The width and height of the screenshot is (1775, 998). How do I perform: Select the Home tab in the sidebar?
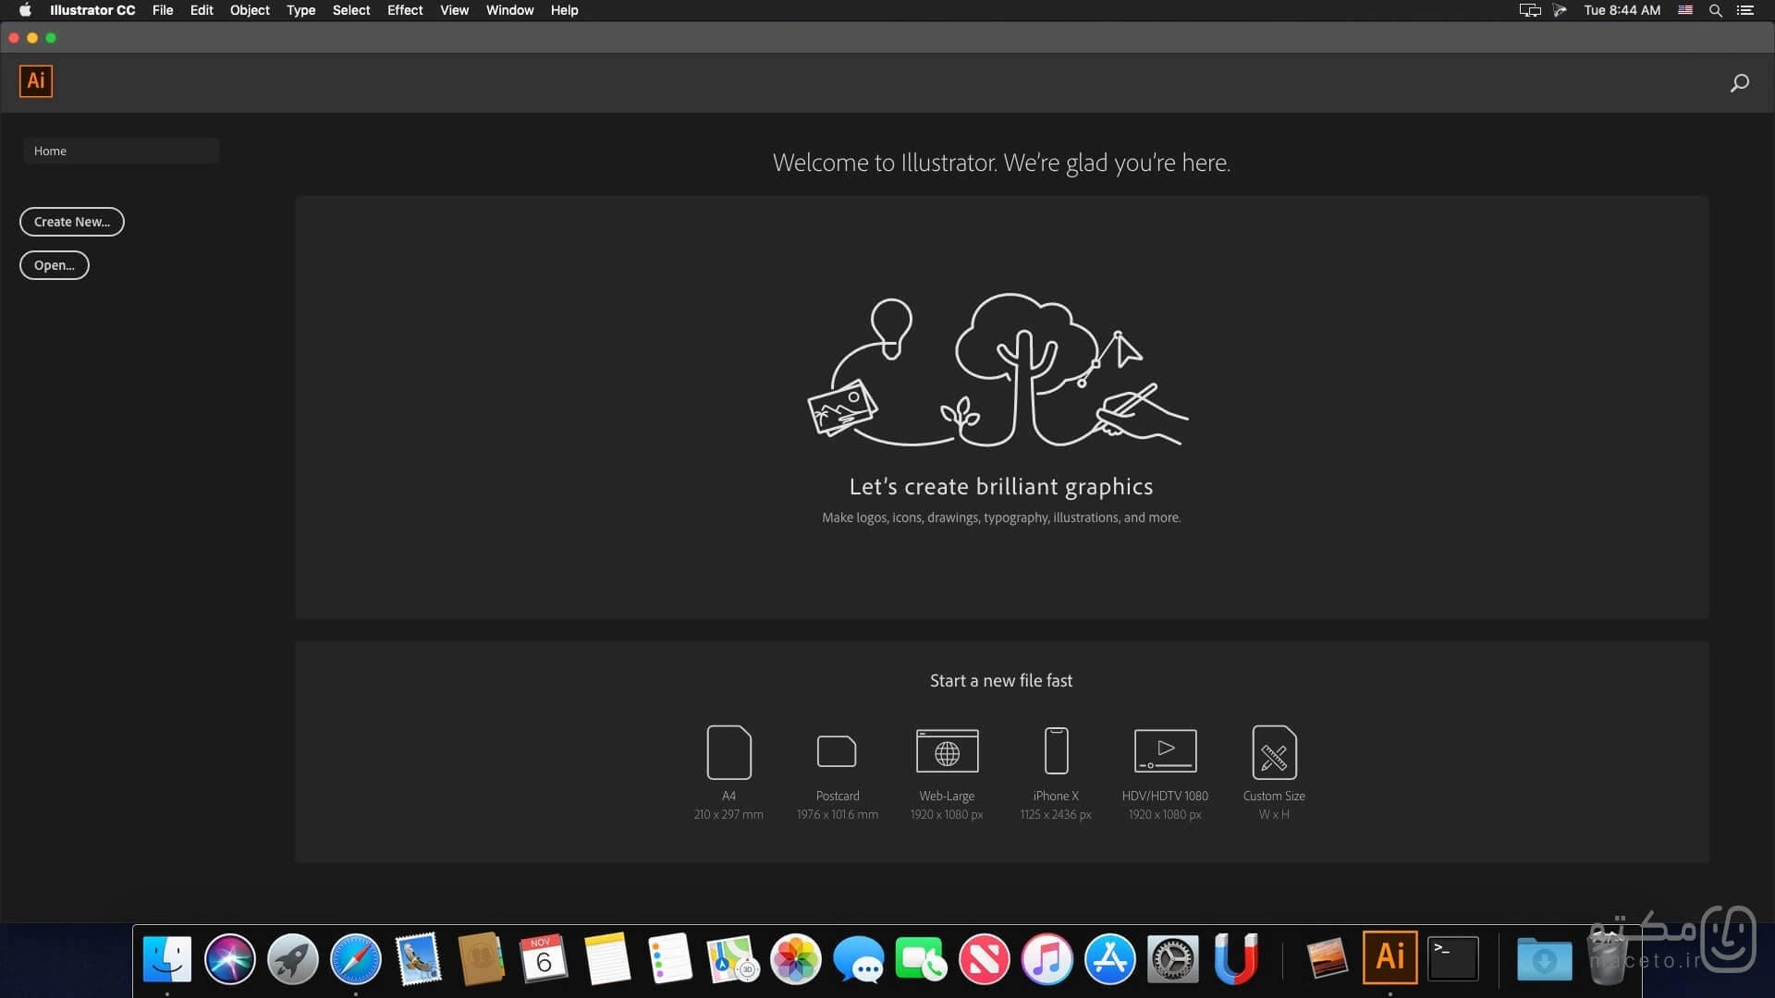tap(121, 151)
